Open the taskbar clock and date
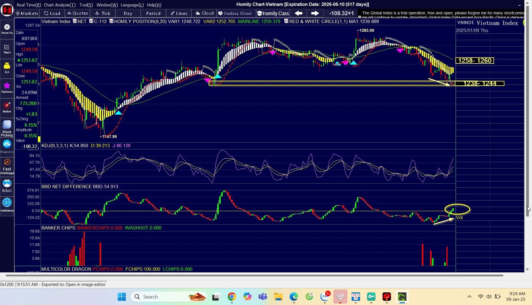The image size is (532, 305). coord(516,297)
